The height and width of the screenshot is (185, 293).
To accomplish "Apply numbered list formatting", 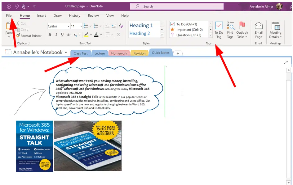I will [96, 26].
